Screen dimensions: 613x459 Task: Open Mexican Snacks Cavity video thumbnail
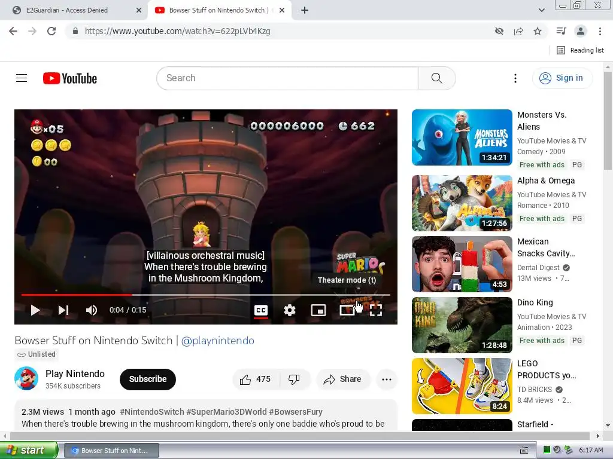(462, 264)
